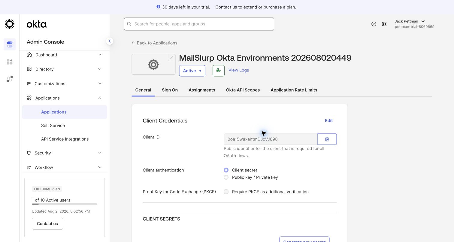Select Client secret authentication
454x242 pixels.
(x=226, y=170)
